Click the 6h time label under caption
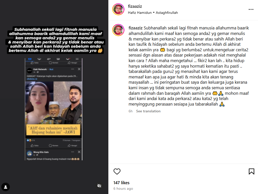The width and height of the screenshot is (258, 194). point(131,111)
